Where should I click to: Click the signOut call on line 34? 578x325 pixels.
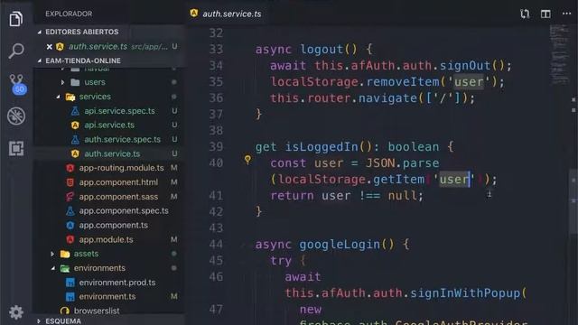click(465, 66)
